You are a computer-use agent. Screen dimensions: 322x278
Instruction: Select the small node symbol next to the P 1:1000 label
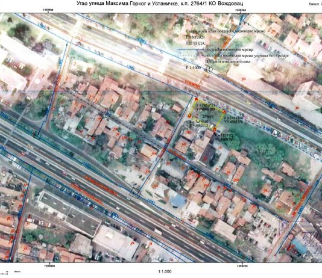click(x=209, y=69)
